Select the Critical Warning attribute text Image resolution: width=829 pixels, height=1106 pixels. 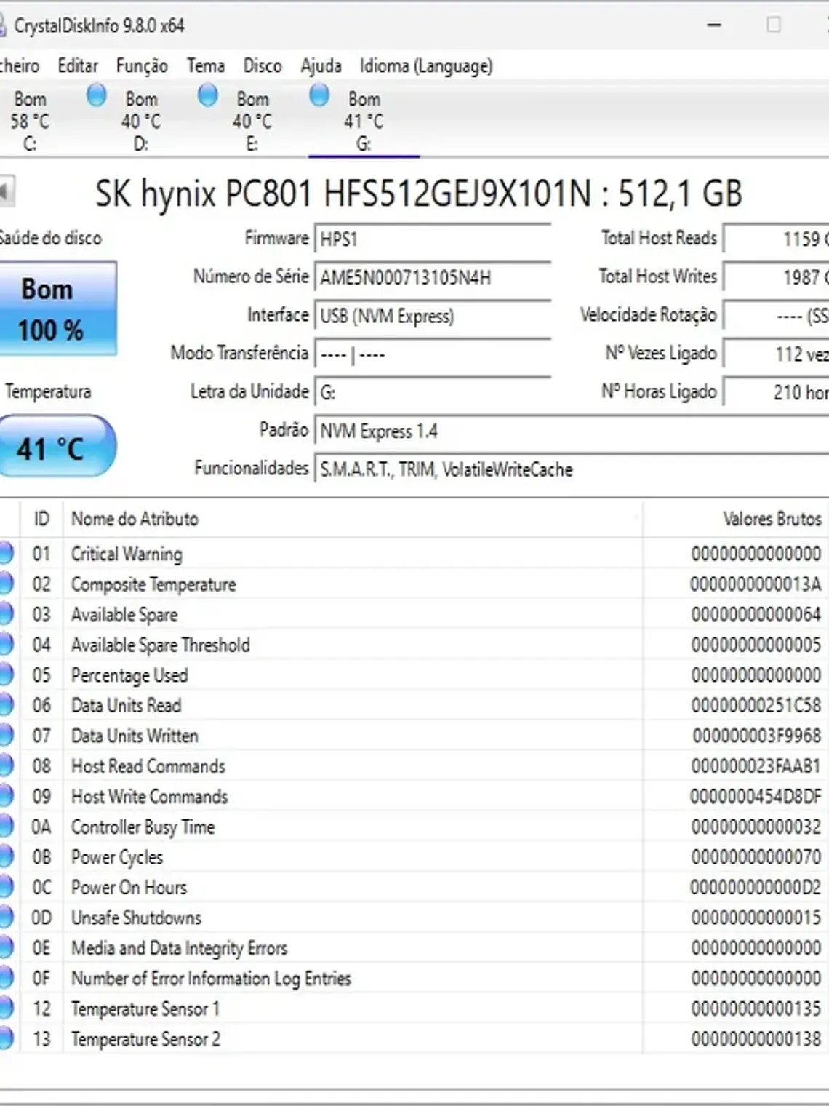tap(127, 554)
